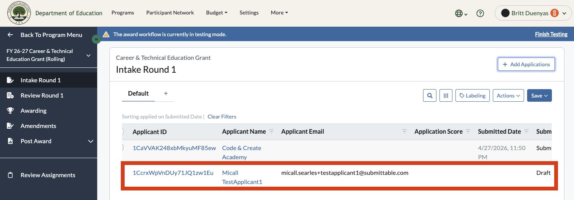Click the Clear Filters link
574x200 pixels.
pyautogui.click(x=222, y=117)
